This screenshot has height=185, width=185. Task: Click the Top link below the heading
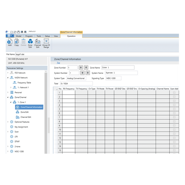click(x=59, y=63)
